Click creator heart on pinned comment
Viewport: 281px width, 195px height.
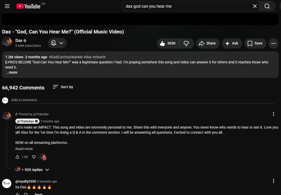point(43,157)
